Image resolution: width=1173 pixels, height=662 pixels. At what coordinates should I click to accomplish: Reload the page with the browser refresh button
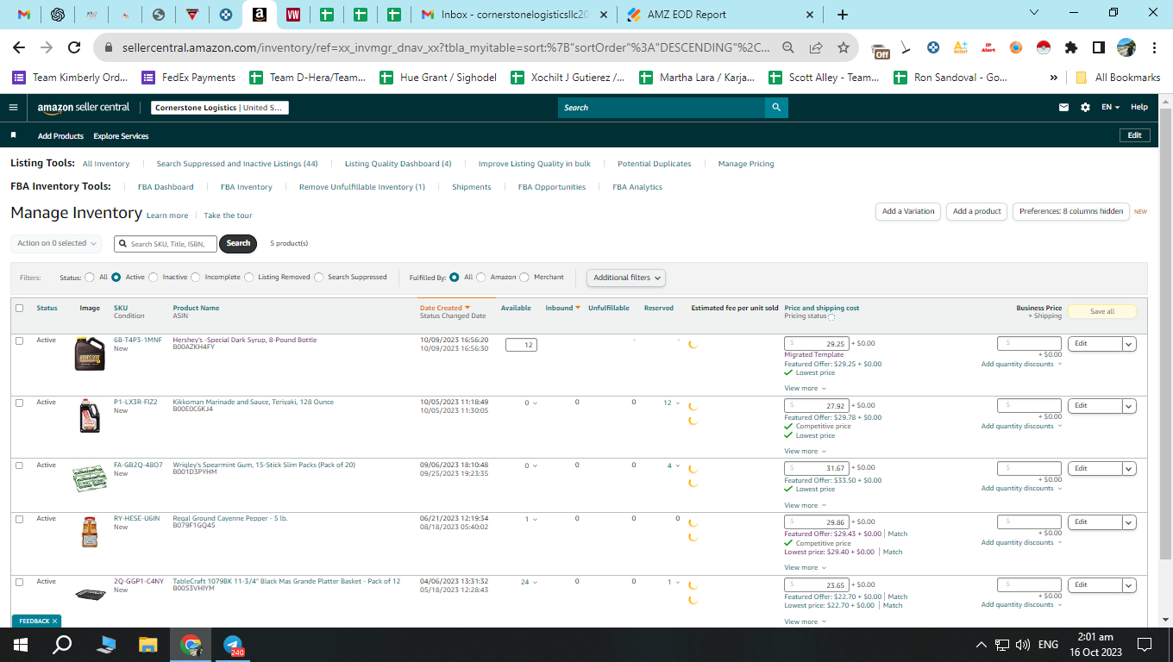(74, 47)
